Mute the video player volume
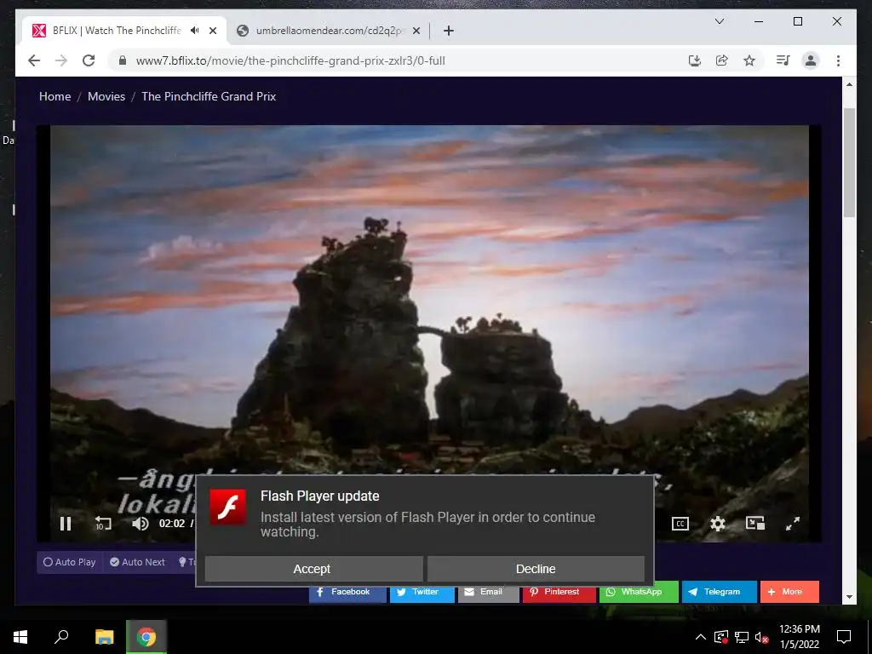This screenshot has height=654, width=872. pos(141,524)
